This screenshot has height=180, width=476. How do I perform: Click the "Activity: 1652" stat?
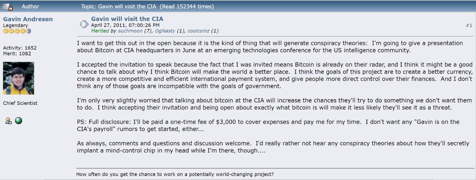[20, 48]
